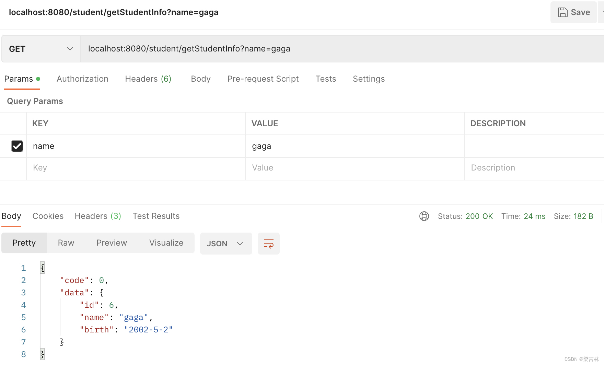Screen dimensions: 604x365
Task: Click the network globe icon
Action: tap(424, 216)
